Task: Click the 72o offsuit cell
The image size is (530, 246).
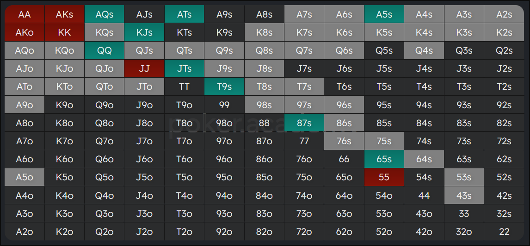Action: click(304, 232)
